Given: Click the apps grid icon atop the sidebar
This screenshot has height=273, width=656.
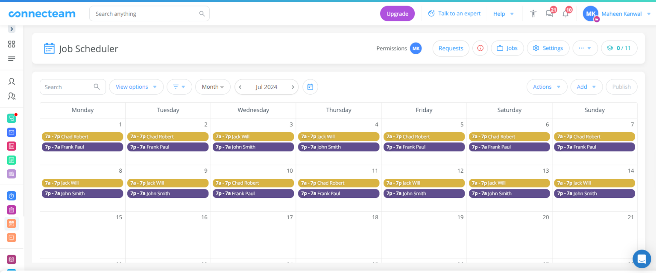Looking at the screenshot, I should 12,44.
